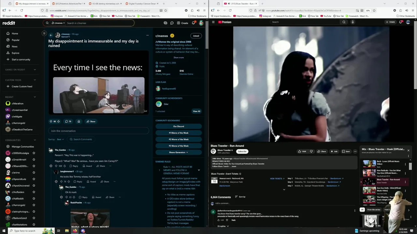Toggle favorite star for r/2meirl4meirl

pyautogui.click(x=34, y=160)
